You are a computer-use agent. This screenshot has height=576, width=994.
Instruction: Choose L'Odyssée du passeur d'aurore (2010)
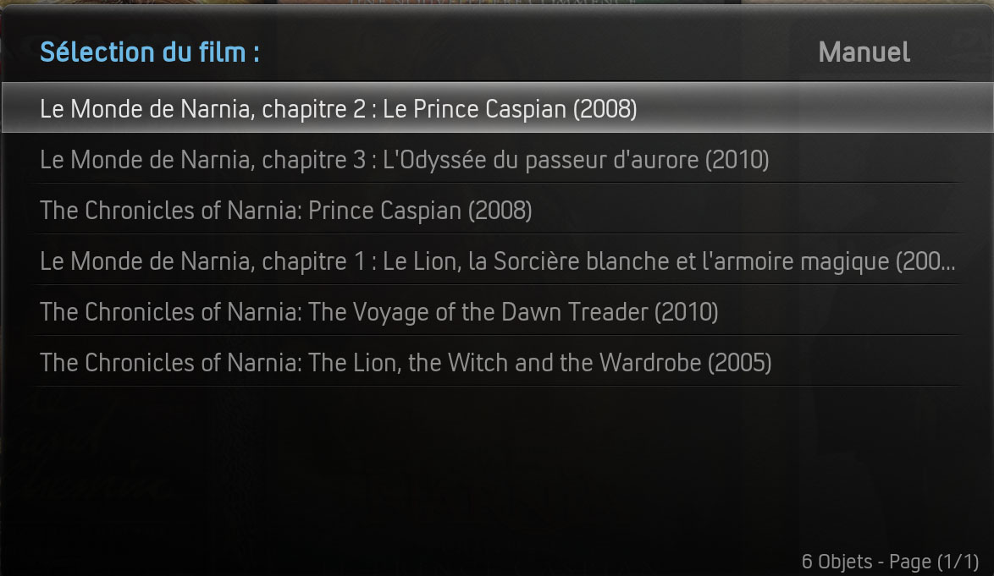[x=405, y=160]
